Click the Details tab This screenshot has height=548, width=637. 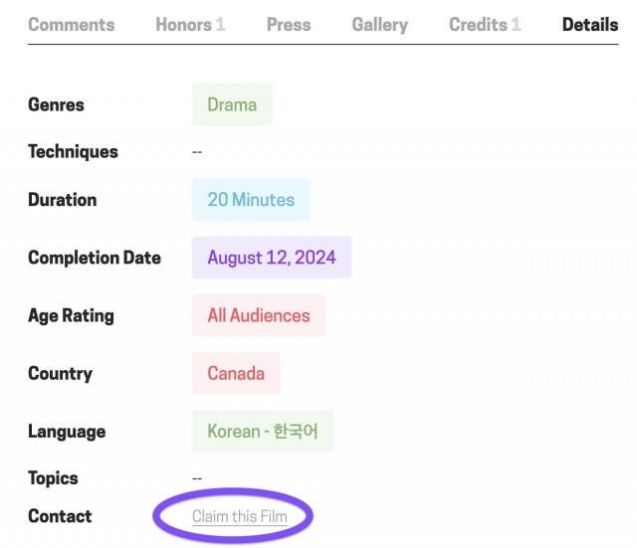pos(590,25)
